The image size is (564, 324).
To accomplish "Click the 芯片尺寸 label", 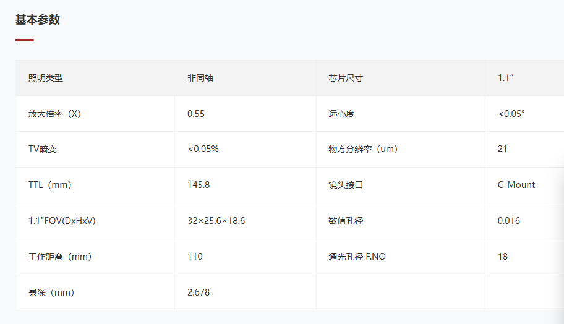I will tap(346, 78).
